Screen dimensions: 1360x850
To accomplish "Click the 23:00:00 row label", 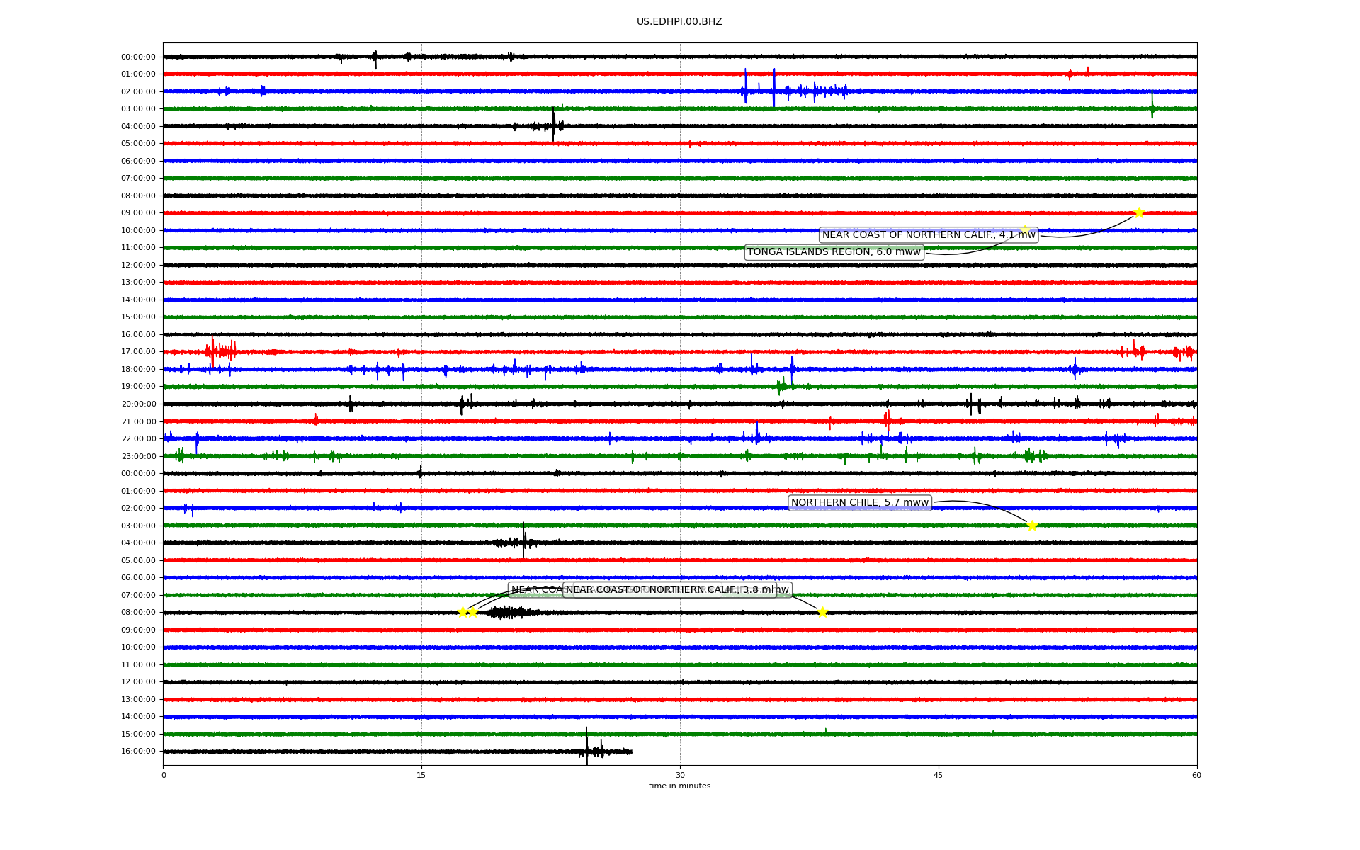I will point(138,456).
